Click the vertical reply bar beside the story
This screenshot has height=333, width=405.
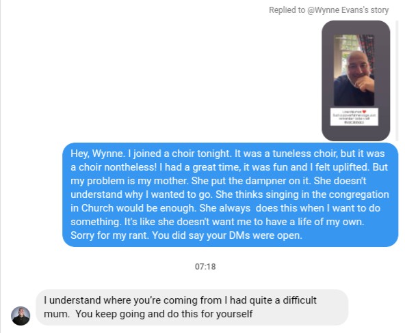click(x=397, y=81)
